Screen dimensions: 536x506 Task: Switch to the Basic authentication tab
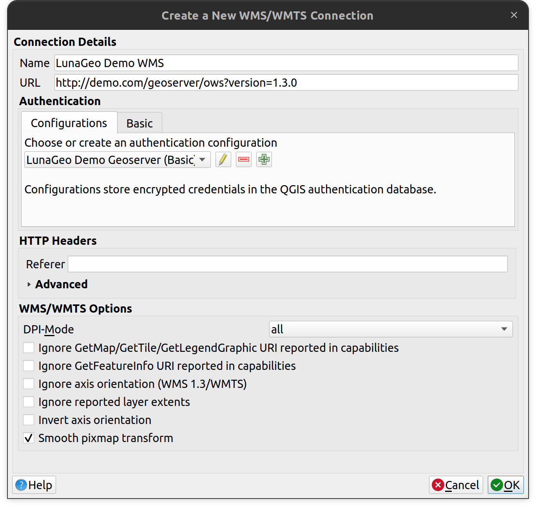(x=139, y=124)
